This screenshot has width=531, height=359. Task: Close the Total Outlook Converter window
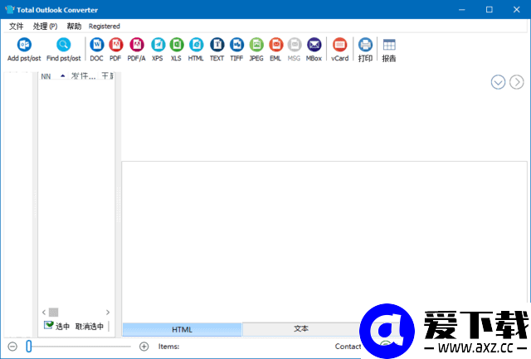coord(516,9)
